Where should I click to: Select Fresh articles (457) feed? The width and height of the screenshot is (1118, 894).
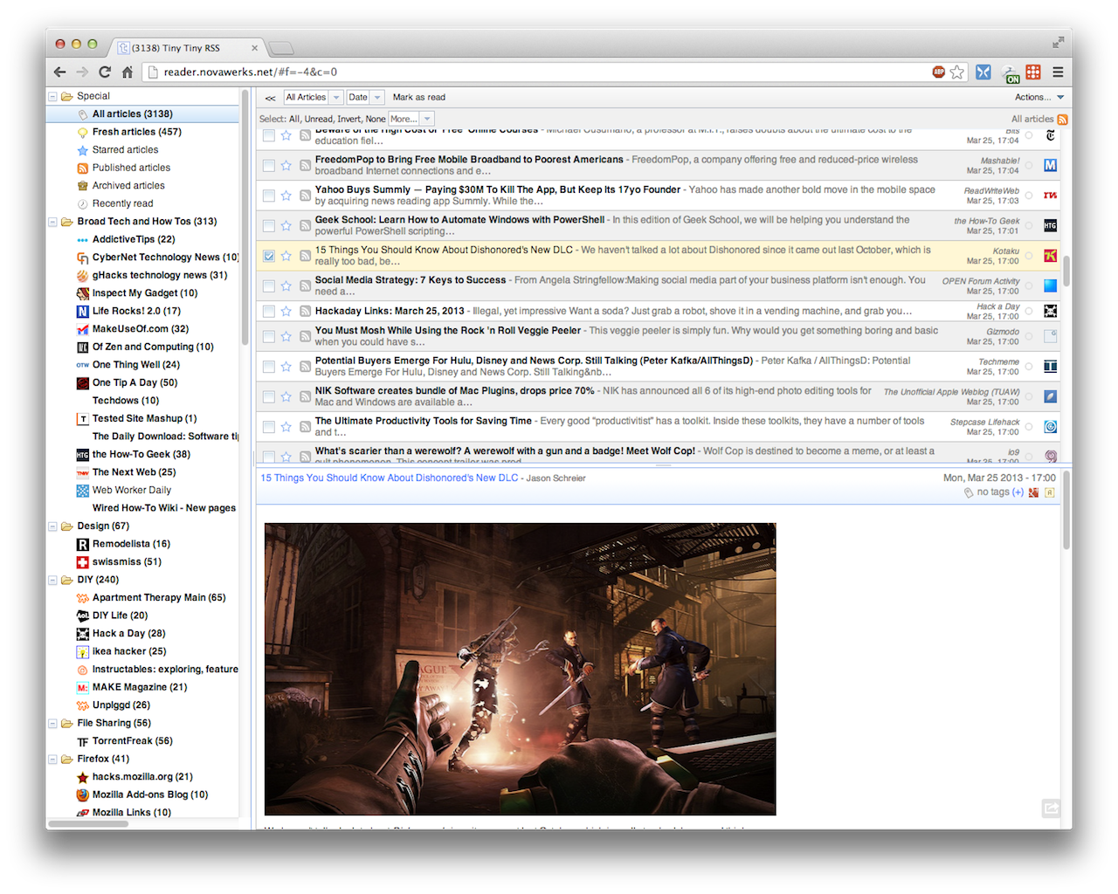pos(137,132)
